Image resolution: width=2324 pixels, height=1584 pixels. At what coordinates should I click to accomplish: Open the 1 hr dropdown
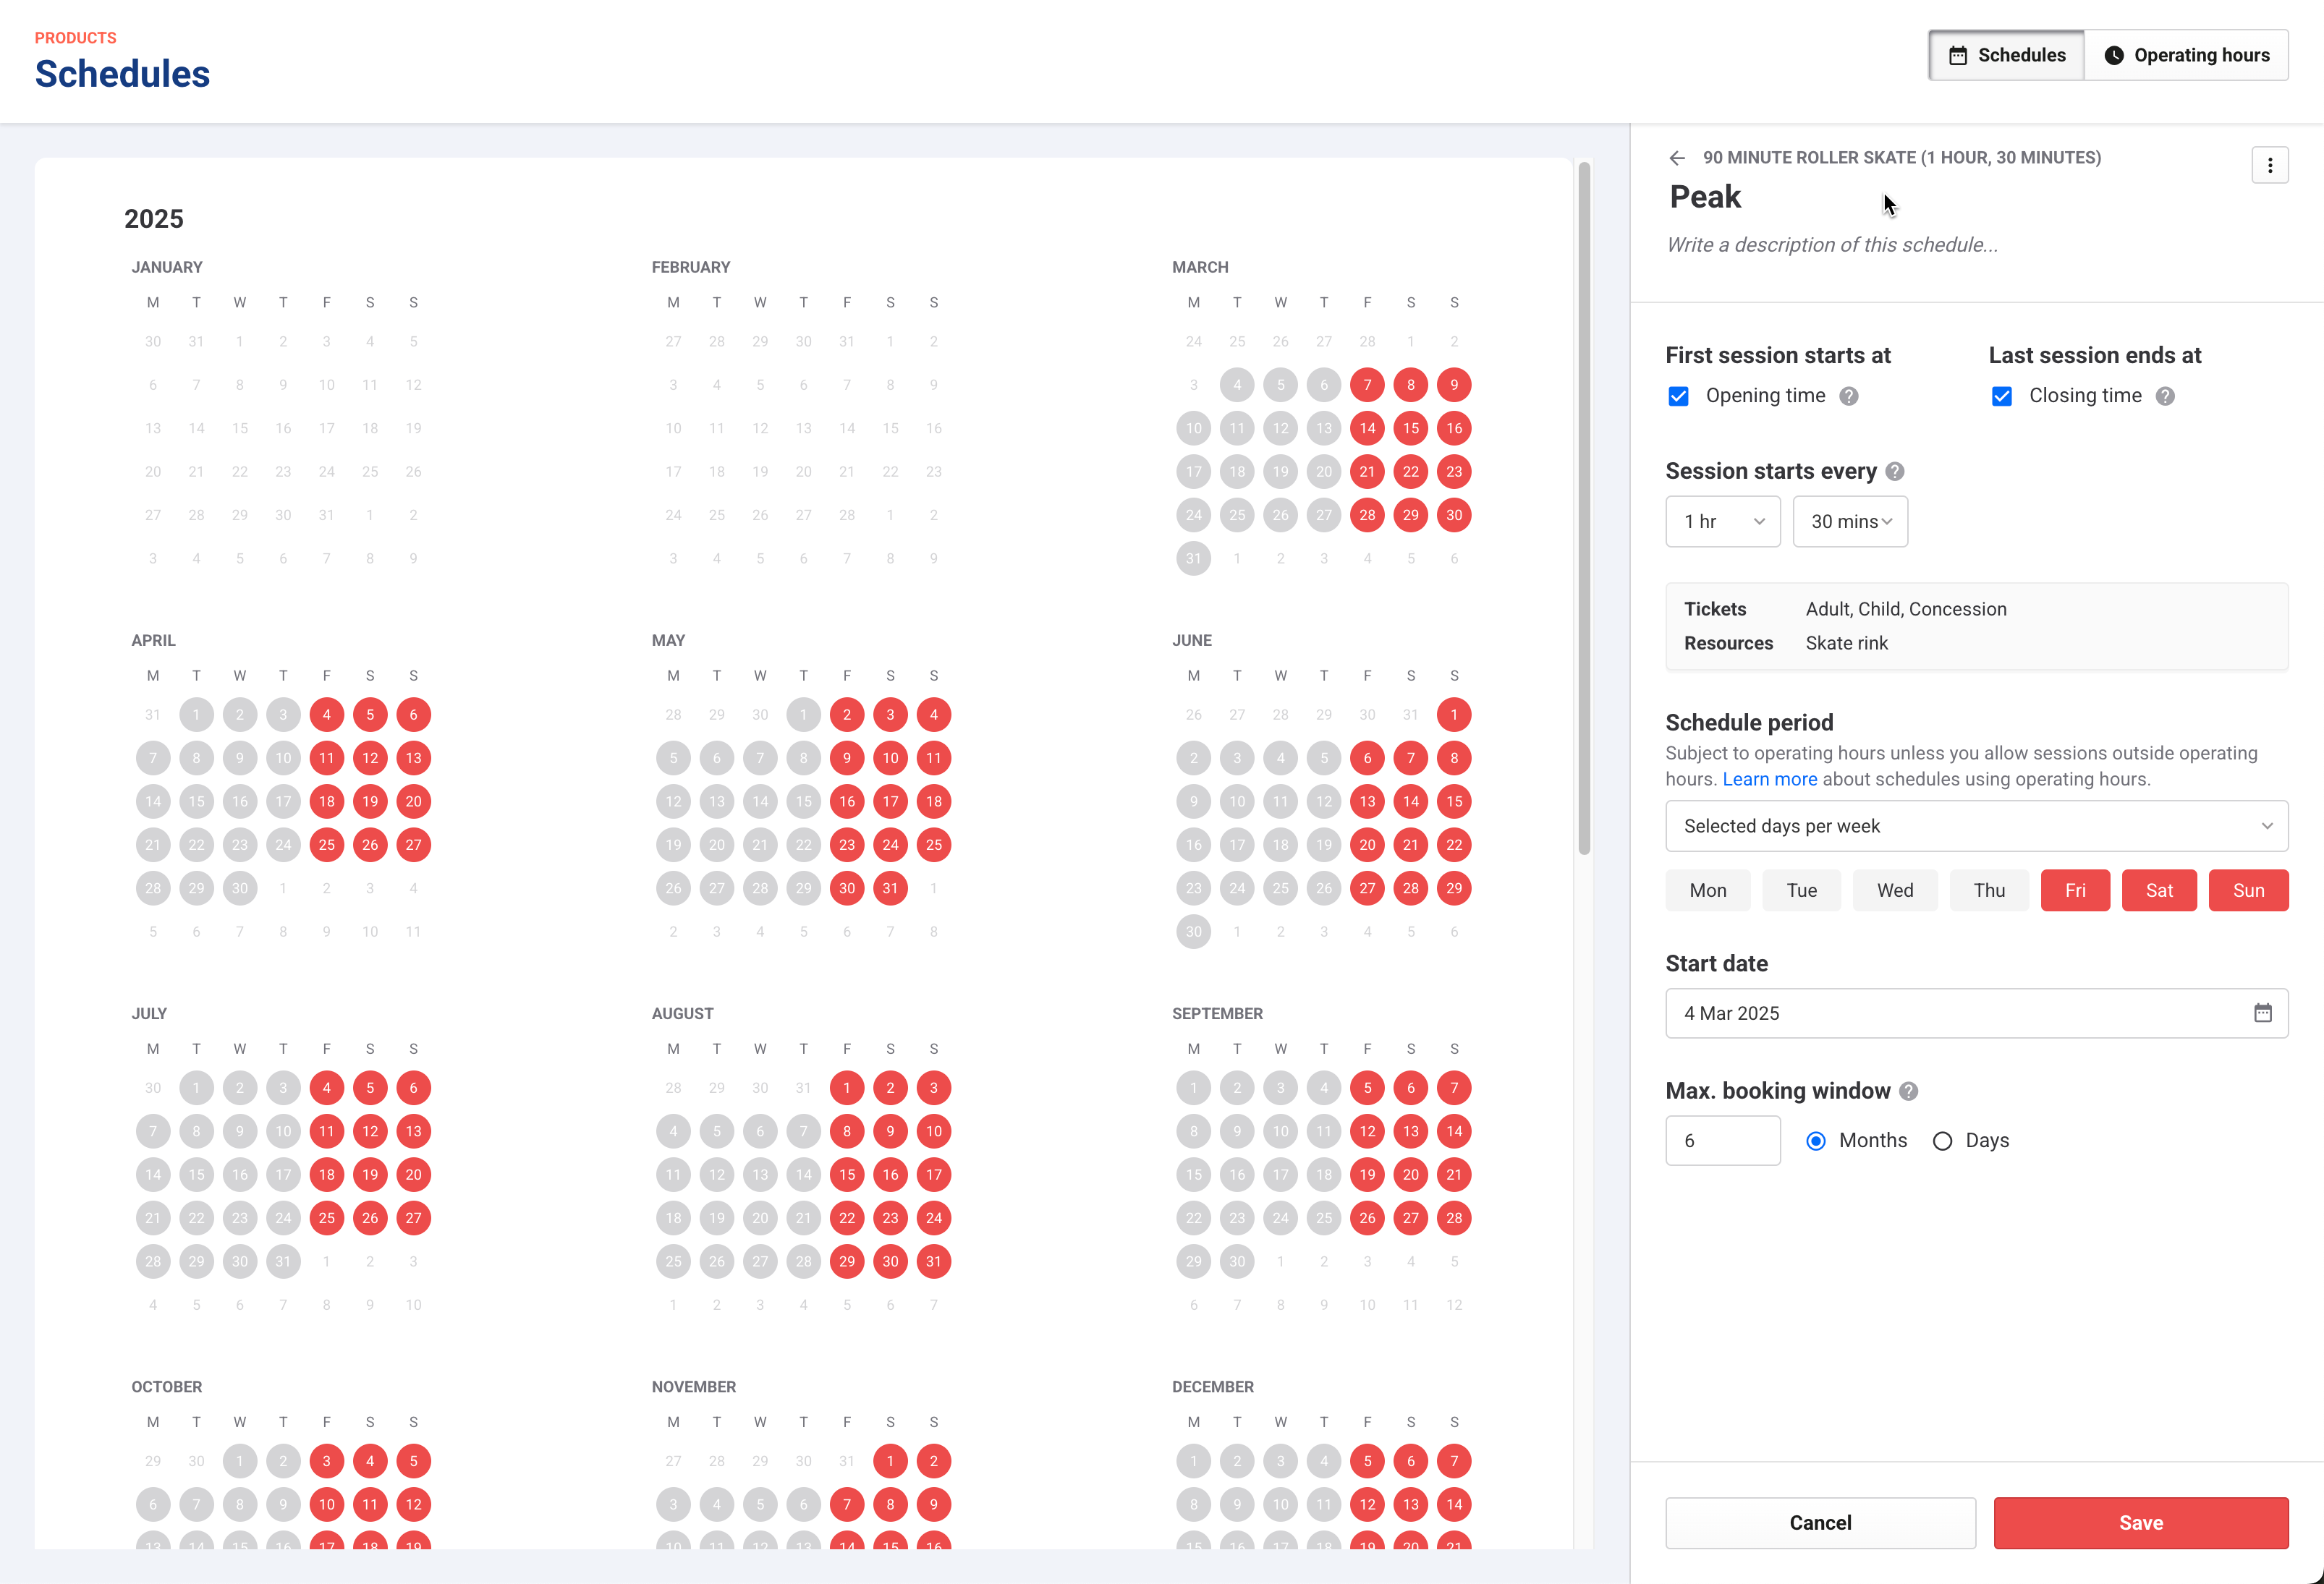point(1722,521)
